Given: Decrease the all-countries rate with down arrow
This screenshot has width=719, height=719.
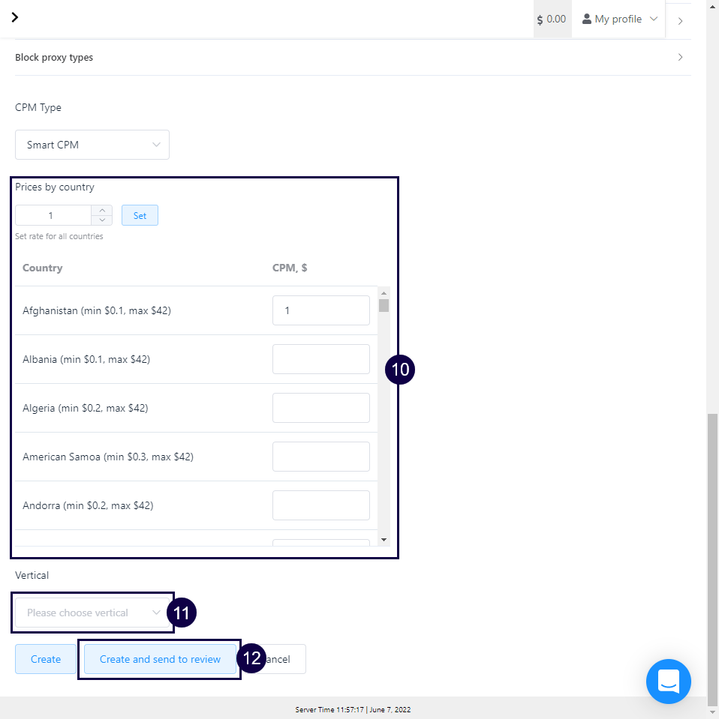Looking at the screenshot, I should pos(102,220).
